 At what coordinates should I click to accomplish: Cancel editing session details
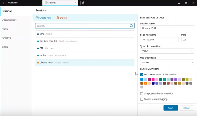pyautogui.click(x=187, y=108)
